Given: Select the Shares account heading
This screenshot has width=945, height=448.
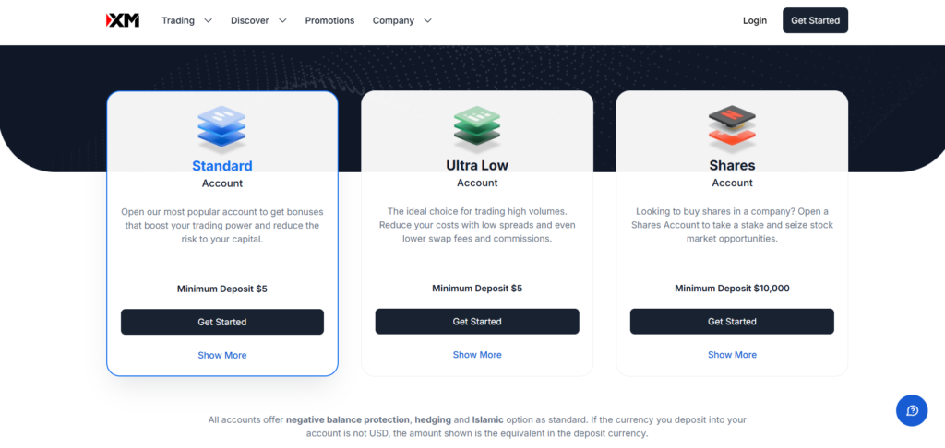Looking at the screenshot, I should 732,166.
